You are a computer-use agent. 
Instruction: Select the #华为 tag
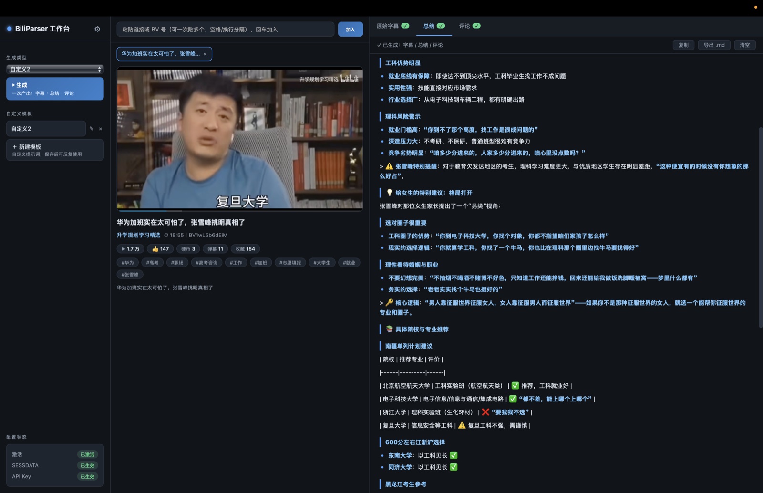tap(128, 263)
